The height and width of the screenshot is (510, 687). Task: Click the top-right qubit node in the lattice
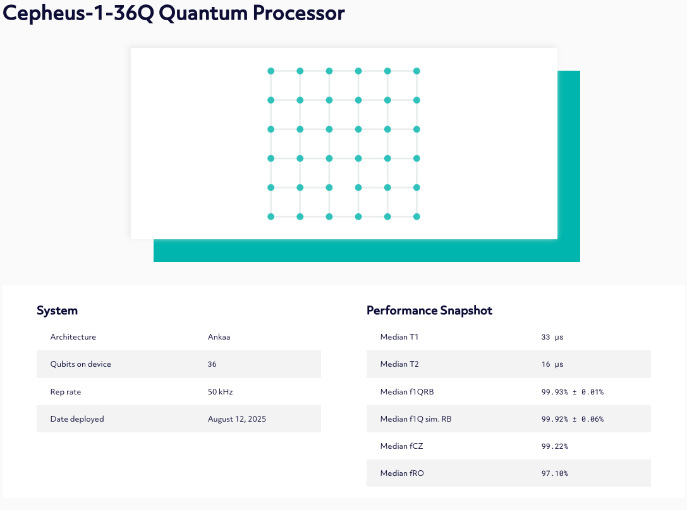point(416,71)
